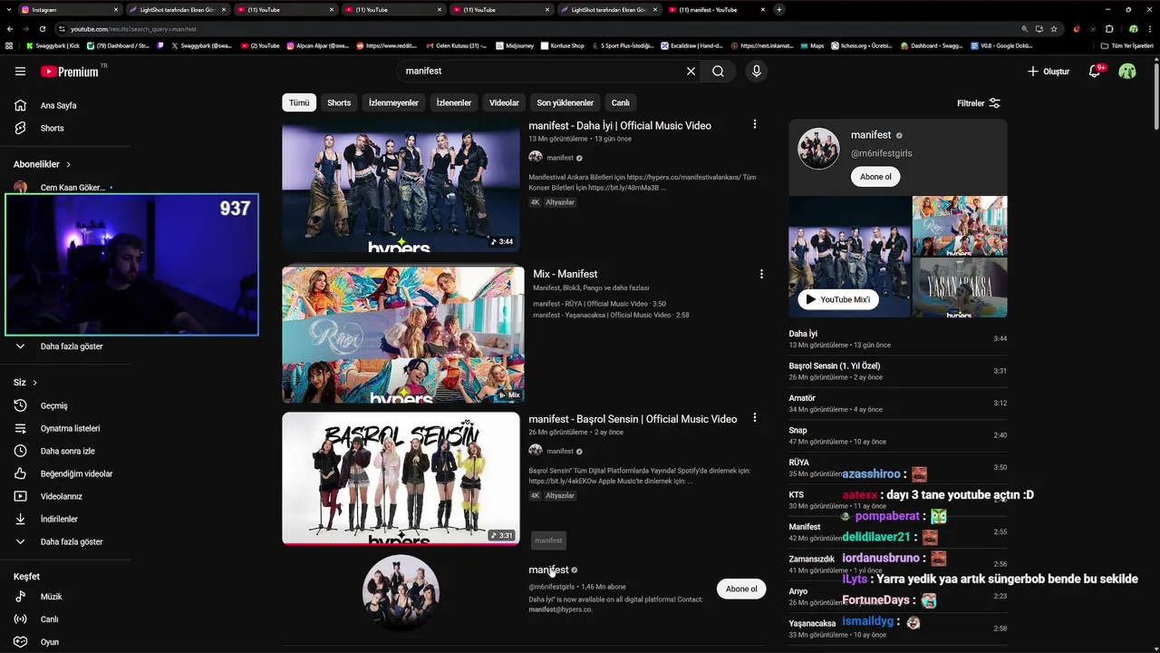Select the Shorts filter chip

coord(339,102)
